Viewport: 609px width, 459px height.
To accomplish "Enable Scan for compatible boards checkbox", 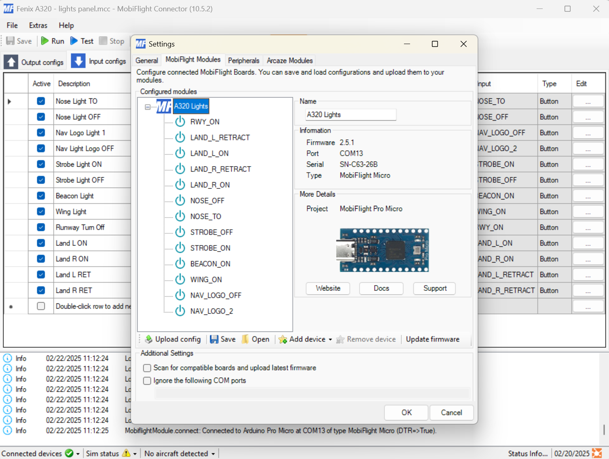I will coord(147,368).
